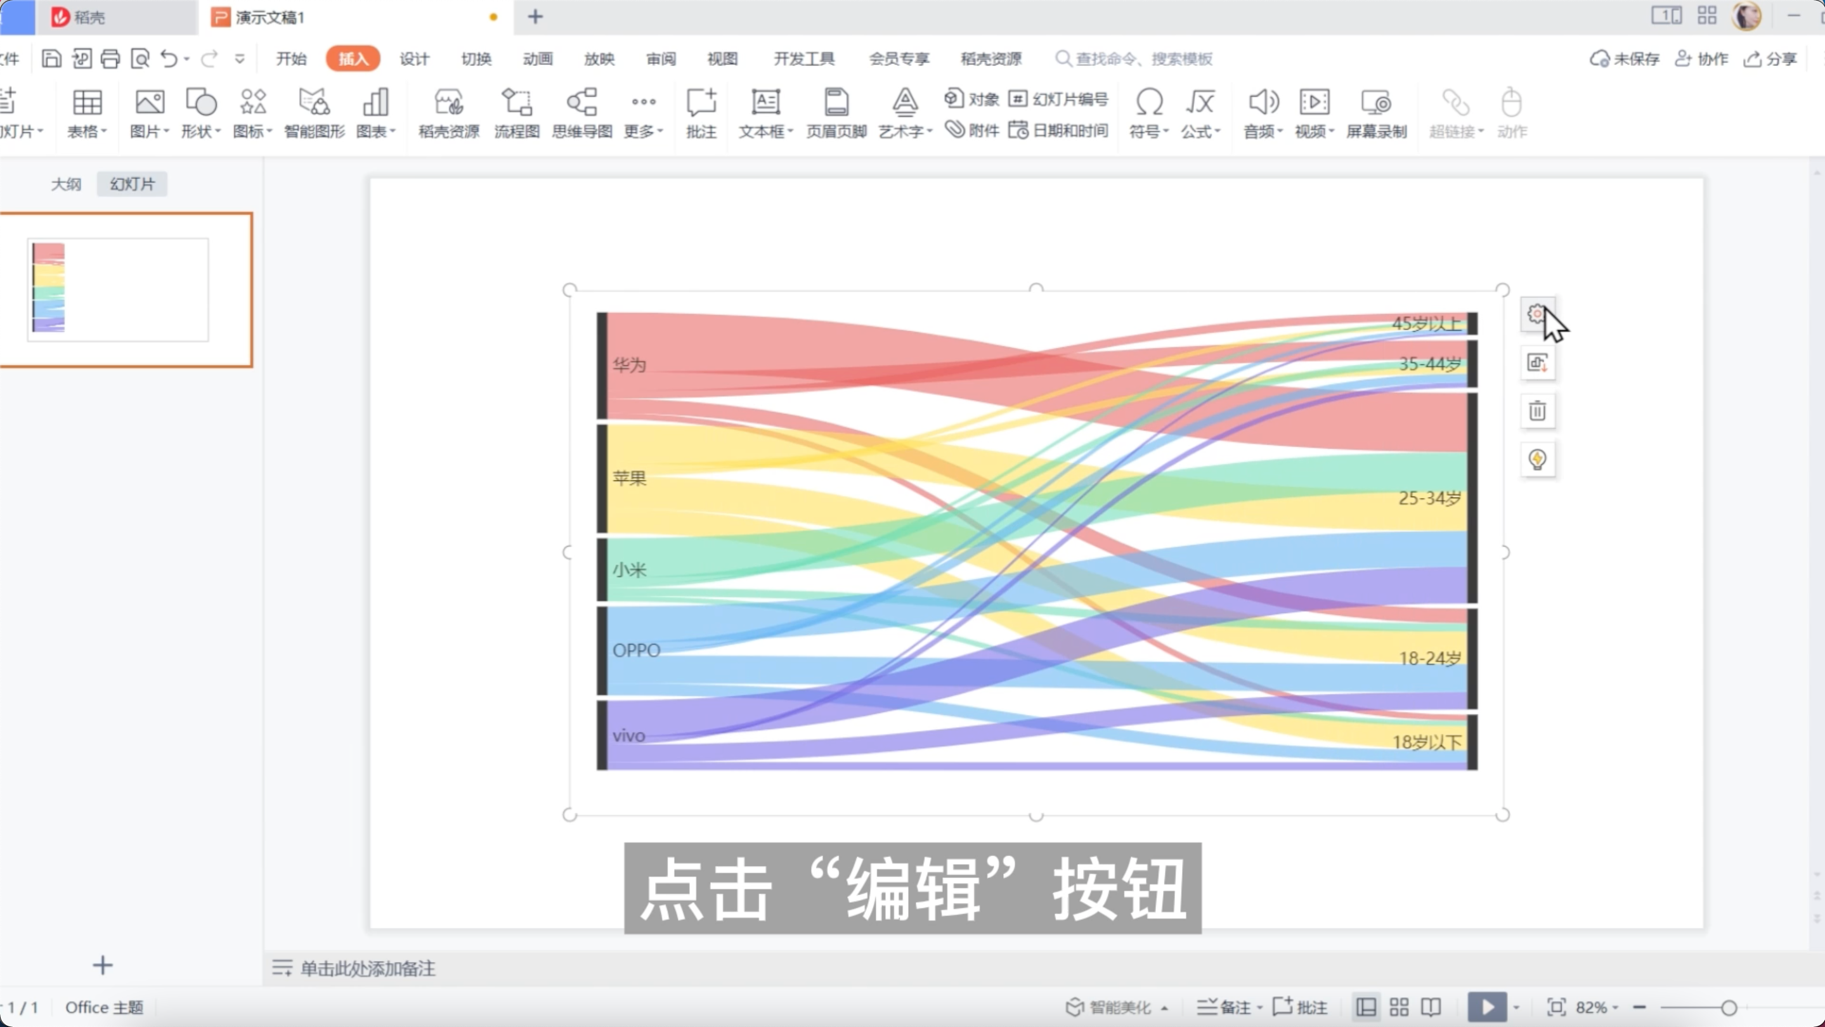1825x1027 pixels.
Task: Click zoom out minus button
Action: click(1639, 1007)
